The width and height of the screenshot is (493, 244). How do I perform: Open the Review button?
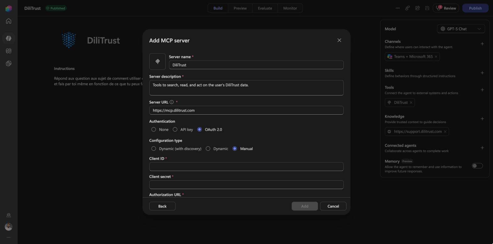point(446,8)
